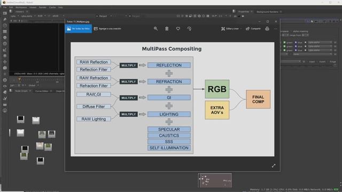Click the frame rate field under the timeline
The height and width of the screenshot is (192, 342).
click(12, 85)
